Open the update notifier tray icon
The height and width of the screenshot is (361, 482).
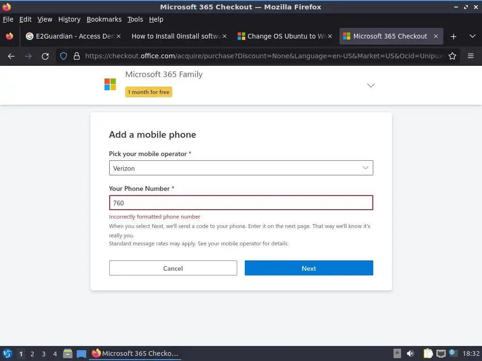point(453,353)
